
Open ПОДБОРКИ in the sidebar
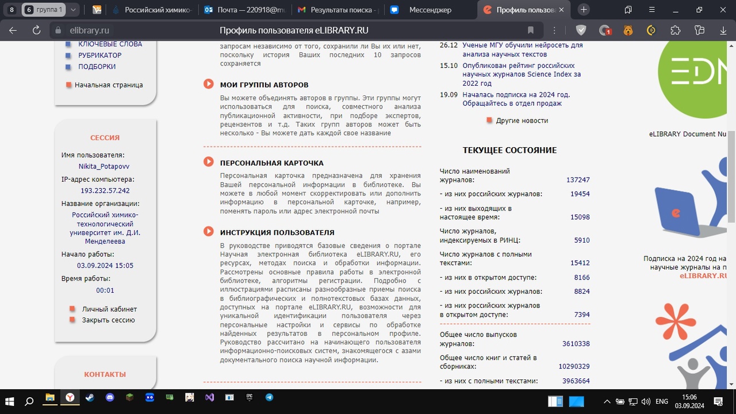tap(97, 66)
